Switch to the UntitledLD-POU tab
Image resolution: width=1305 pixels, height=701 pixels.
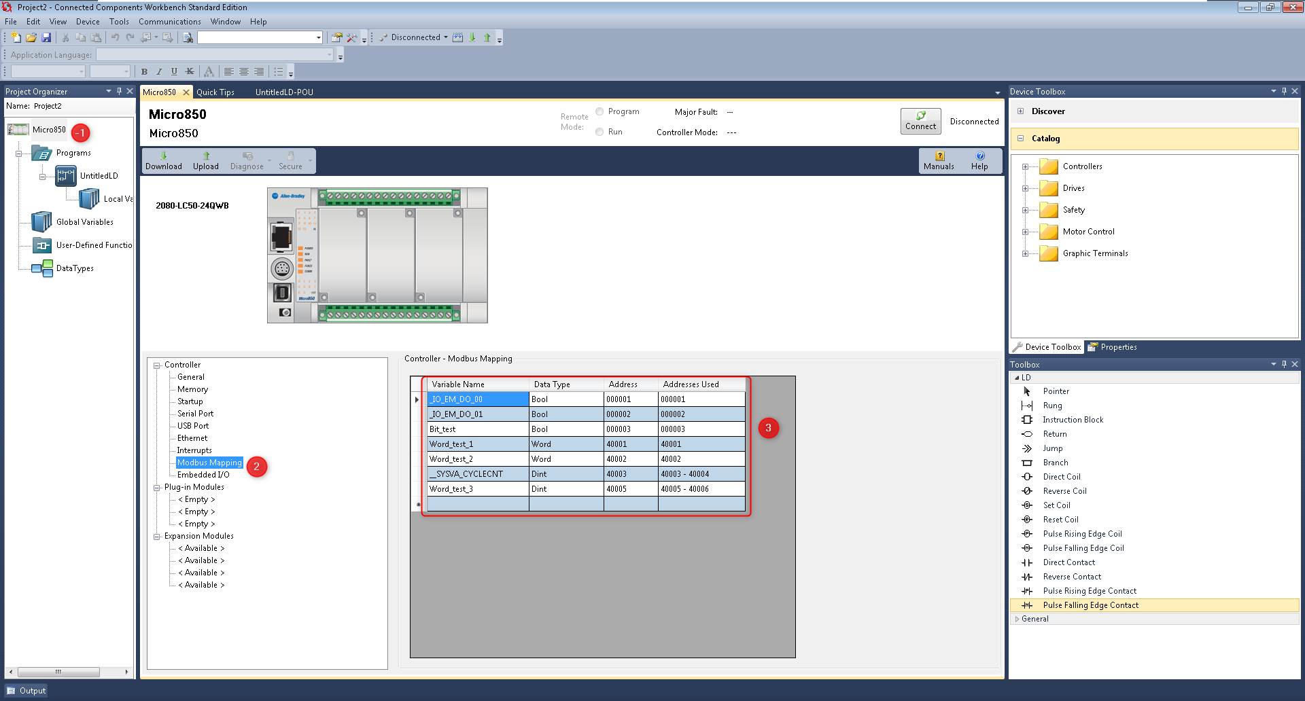pos(284,92)
